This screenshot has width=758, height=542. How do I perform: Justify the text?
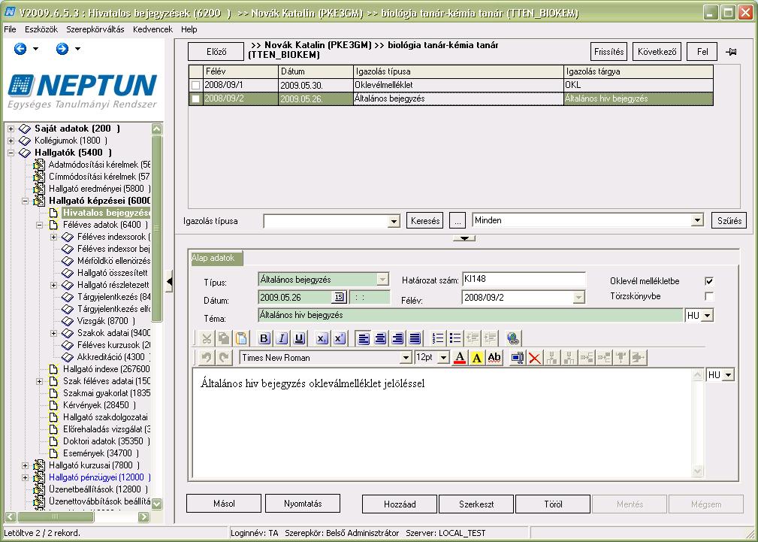(x=415, y=338)
